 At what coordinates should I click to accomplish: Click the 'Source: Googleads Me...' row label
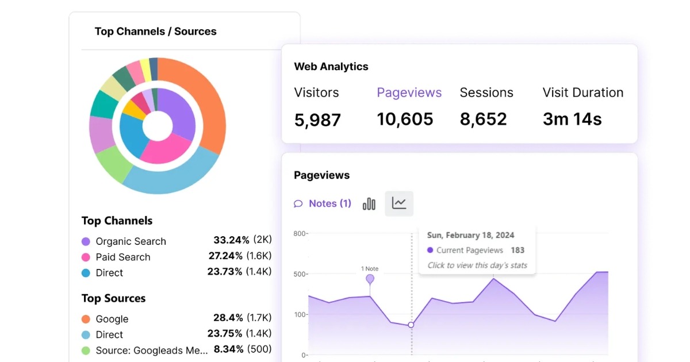[x=152, y=351]
